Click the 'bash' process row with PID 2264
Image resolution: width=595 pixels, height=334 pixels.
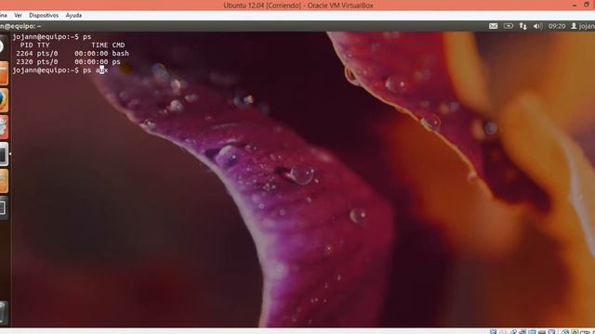click(73, 54)
